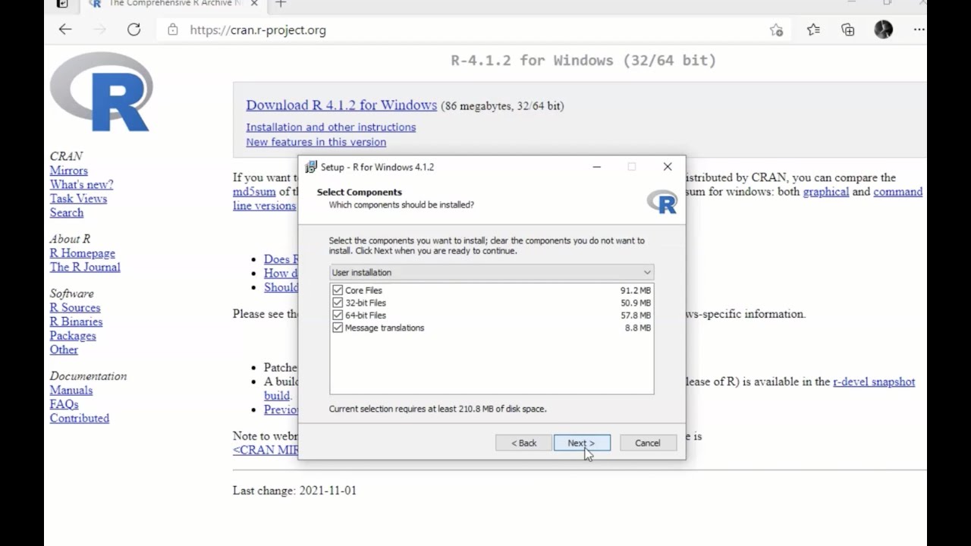This screenshot has height=546, width=971.
Task: Open the Packages link
Action: [73, 336]
